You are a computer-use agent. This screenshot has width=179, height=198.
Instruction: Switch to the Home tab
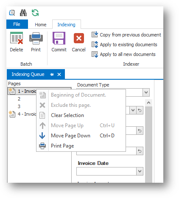tap(40, 25)
